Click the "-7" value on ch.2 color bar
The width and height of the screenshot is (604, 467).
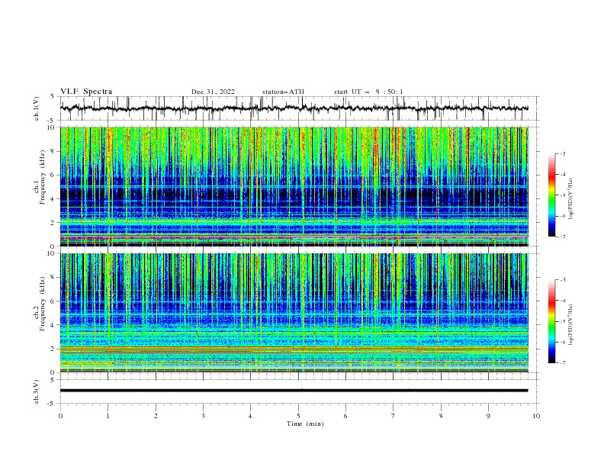pos(562,363)
